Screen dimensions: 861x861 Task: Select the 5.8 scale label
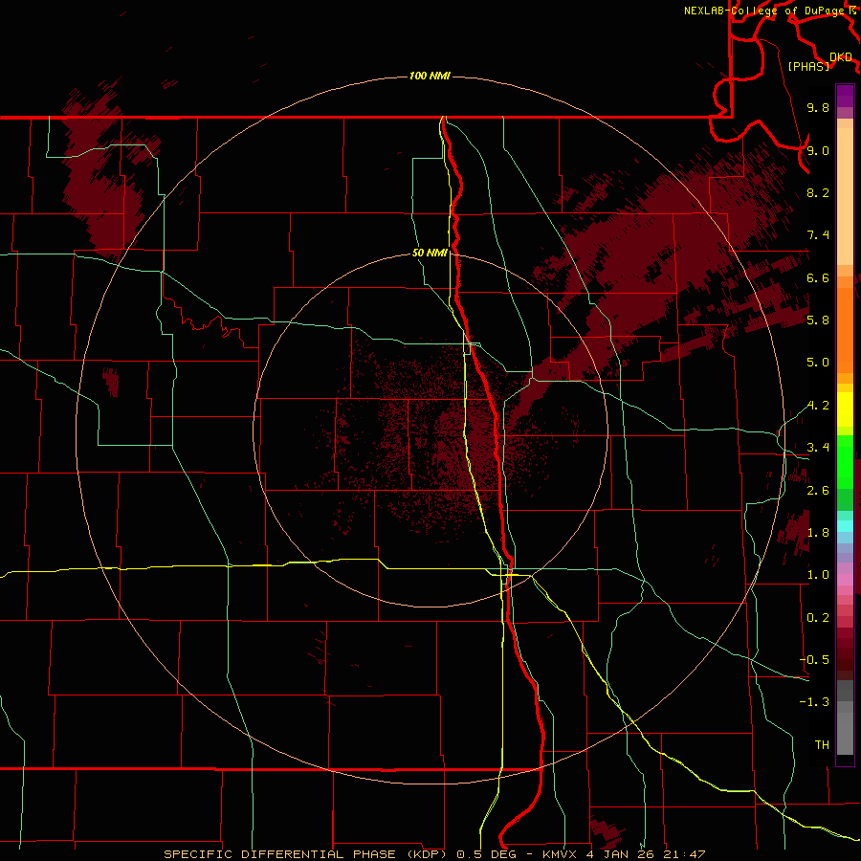[818, 320]
